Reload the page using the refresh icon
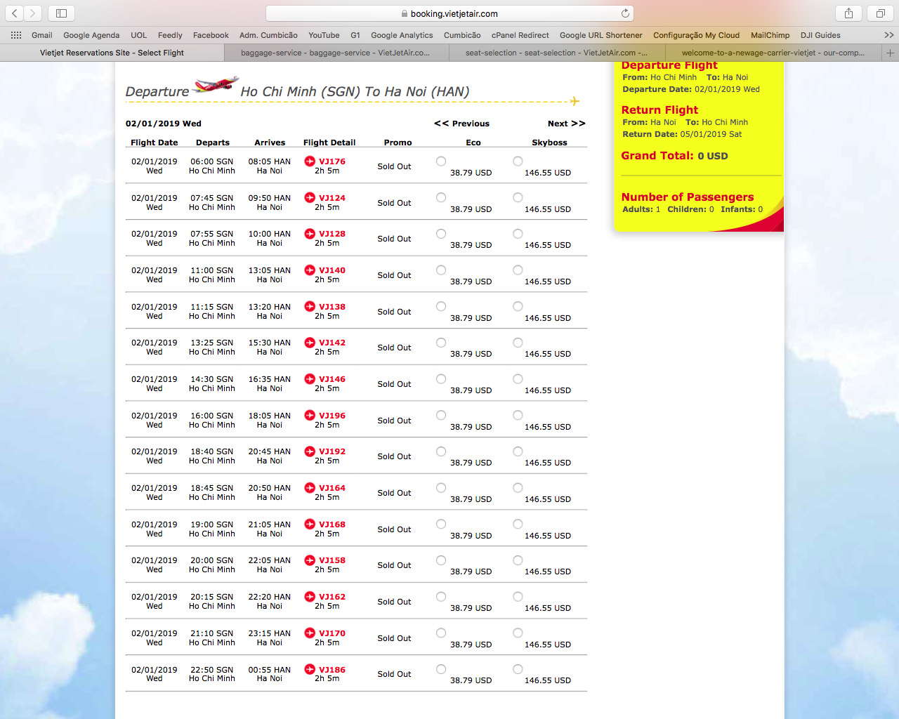 625,13
